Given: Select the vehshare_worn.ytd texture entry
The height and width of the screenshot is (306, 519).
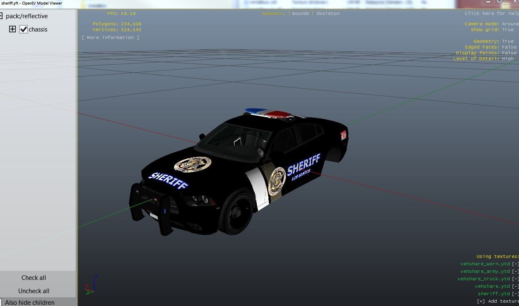Looking at the screenshot, I should point(485,264).
